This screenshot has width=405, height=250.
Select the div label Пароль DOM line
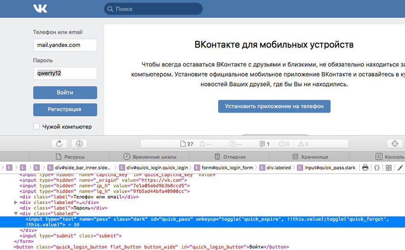click(x=63, y=208)
